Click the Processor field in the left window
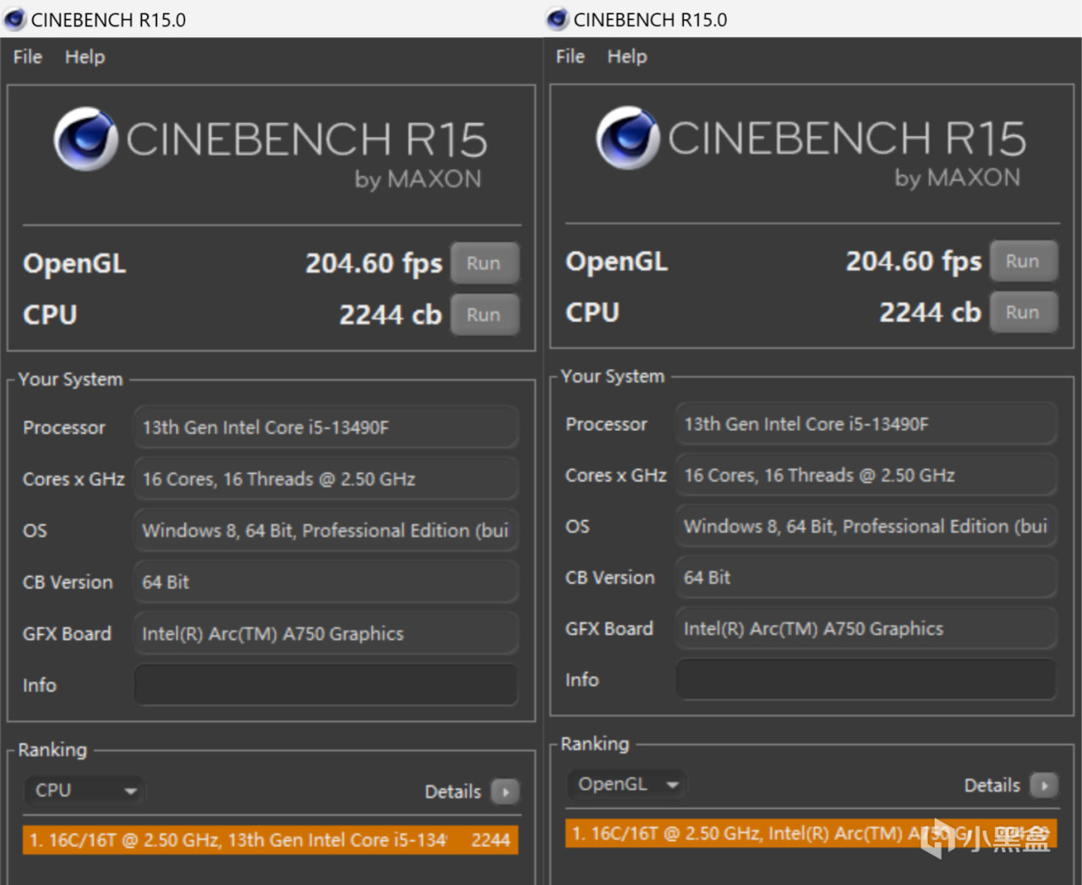The image size is (1082, 885). pos(325,427)
